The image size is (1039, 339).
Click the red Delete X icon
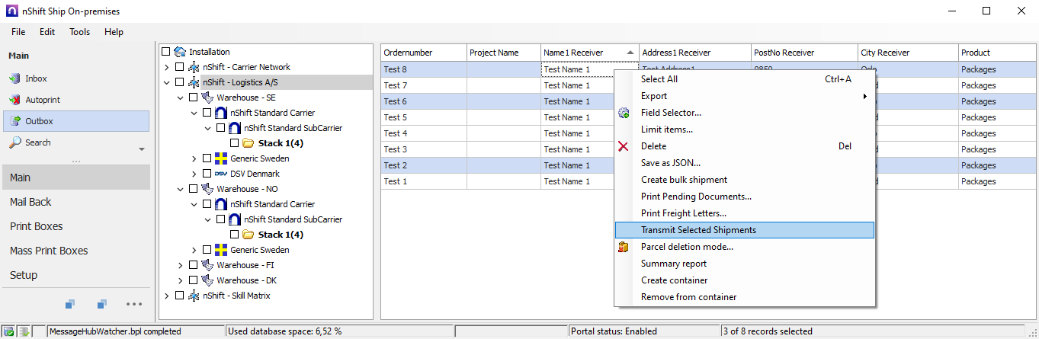click(624, 146)
